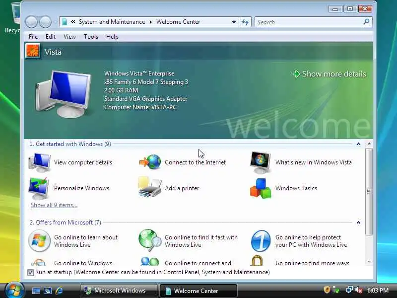Select the Personalize Windows monitor icon

[x=39, y=188]
